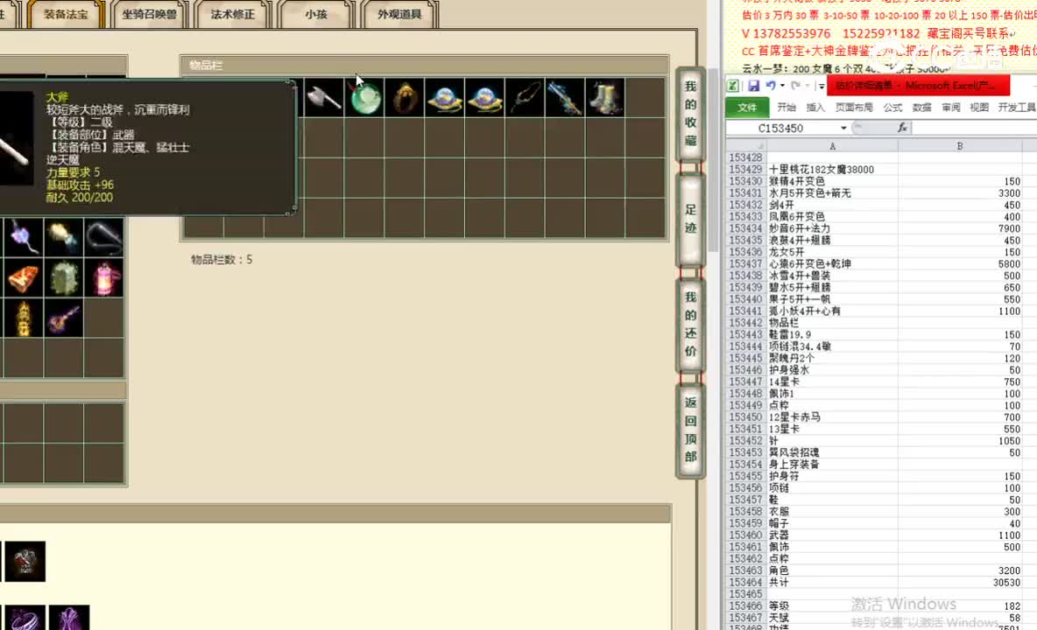Click the Redo arrow in Excel
1037x630 pixels.
795,86
